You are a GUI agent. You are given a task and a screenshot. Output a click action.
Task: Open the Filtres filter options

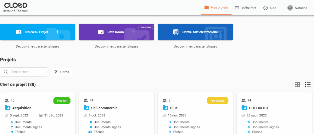62,72
